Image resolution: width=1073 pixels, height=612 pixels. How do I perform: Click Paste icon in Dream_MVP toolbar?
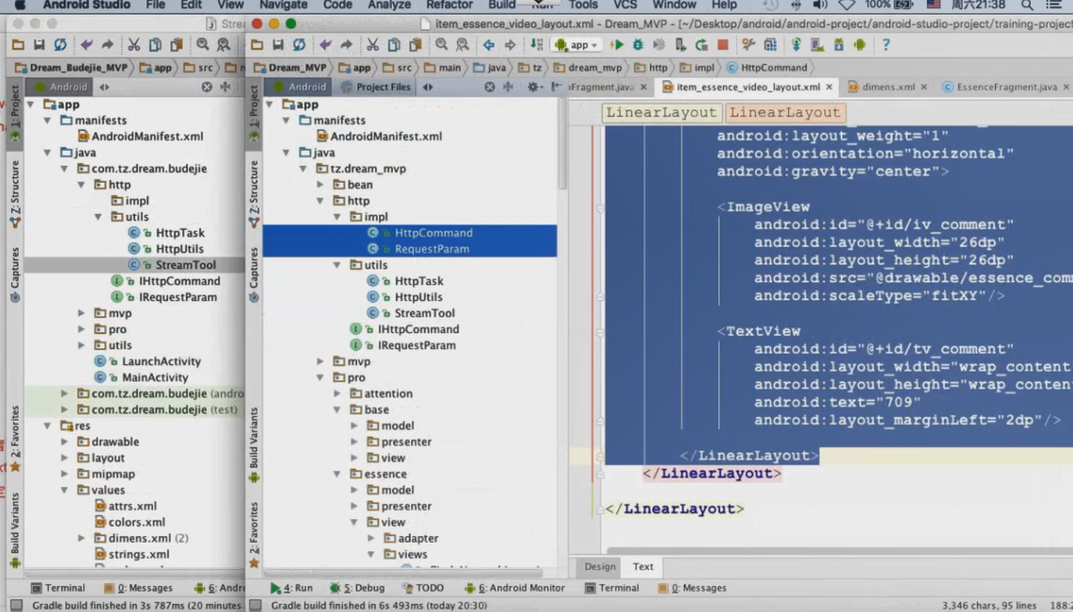[x=415, y=45]
